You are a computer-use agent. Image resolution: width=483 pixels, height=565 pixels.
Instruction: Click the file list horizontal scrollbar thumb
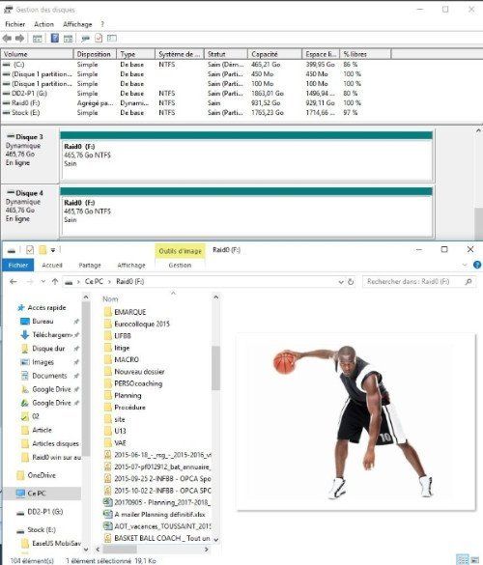pyautogui.click(x=120, y=550)
